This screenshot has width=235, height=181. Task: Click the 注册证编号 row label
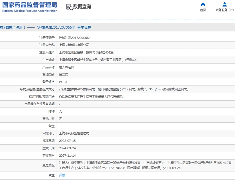[x=47, y=38]
